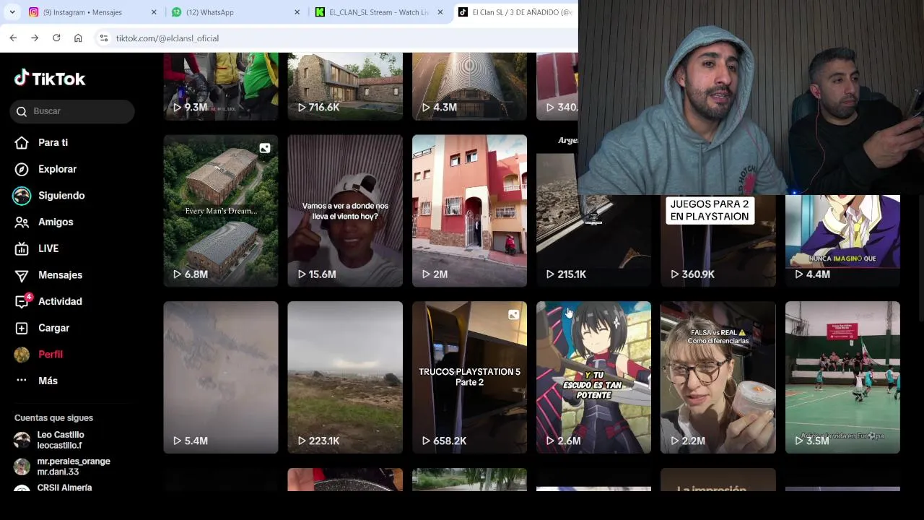924x520 pixels.
Task: Switch to the EL_CLAN_SL Stream tab
Action: tap(379, 12)
